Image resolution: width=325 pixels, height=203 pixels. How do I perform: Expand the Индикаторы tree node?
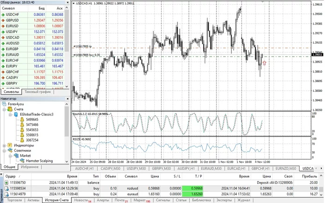tap(4, 146)
